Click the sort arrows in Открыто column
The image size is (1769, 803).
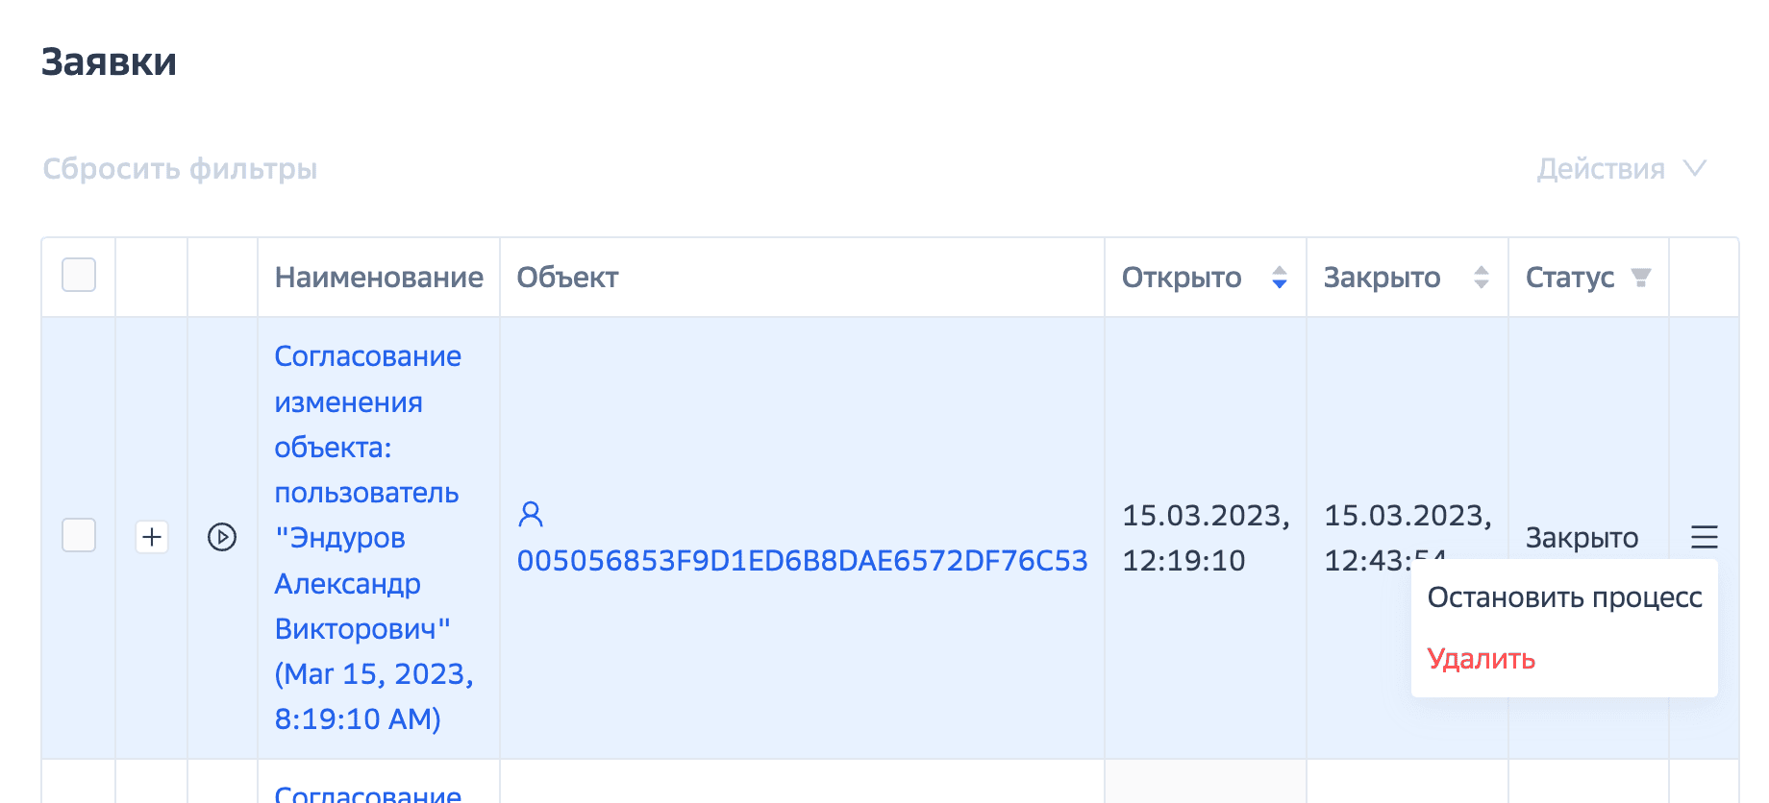(1280, 278)
